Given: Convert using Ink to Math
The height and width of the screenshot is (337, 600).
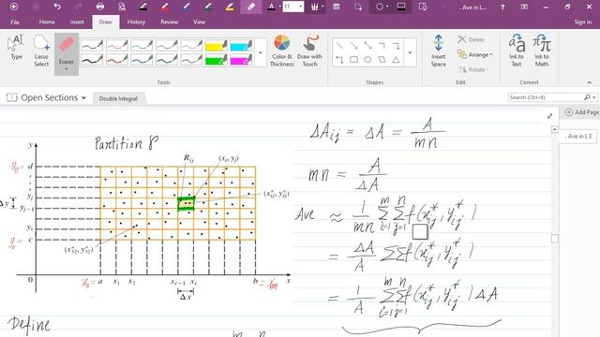Looking at the screenshot, I should pos(542,51).
